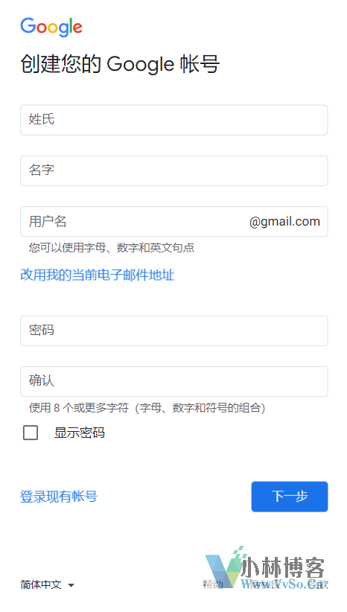Screen dimensions: 347x612
Task: Open the 简体中文 language dropdown
Action: 47,584
